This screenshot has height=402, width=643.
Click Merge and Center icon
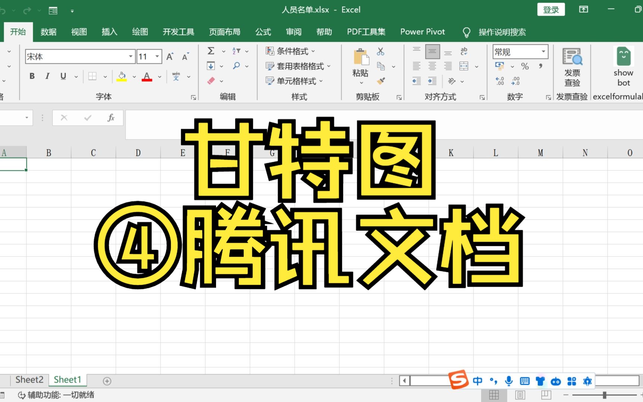pyautogui.click(x=464, y=66)
